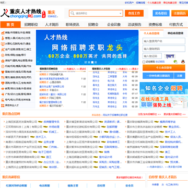Viewport: 188px width, 188px height.
Task: Focus the username input field
Action: tap(164, 41)
